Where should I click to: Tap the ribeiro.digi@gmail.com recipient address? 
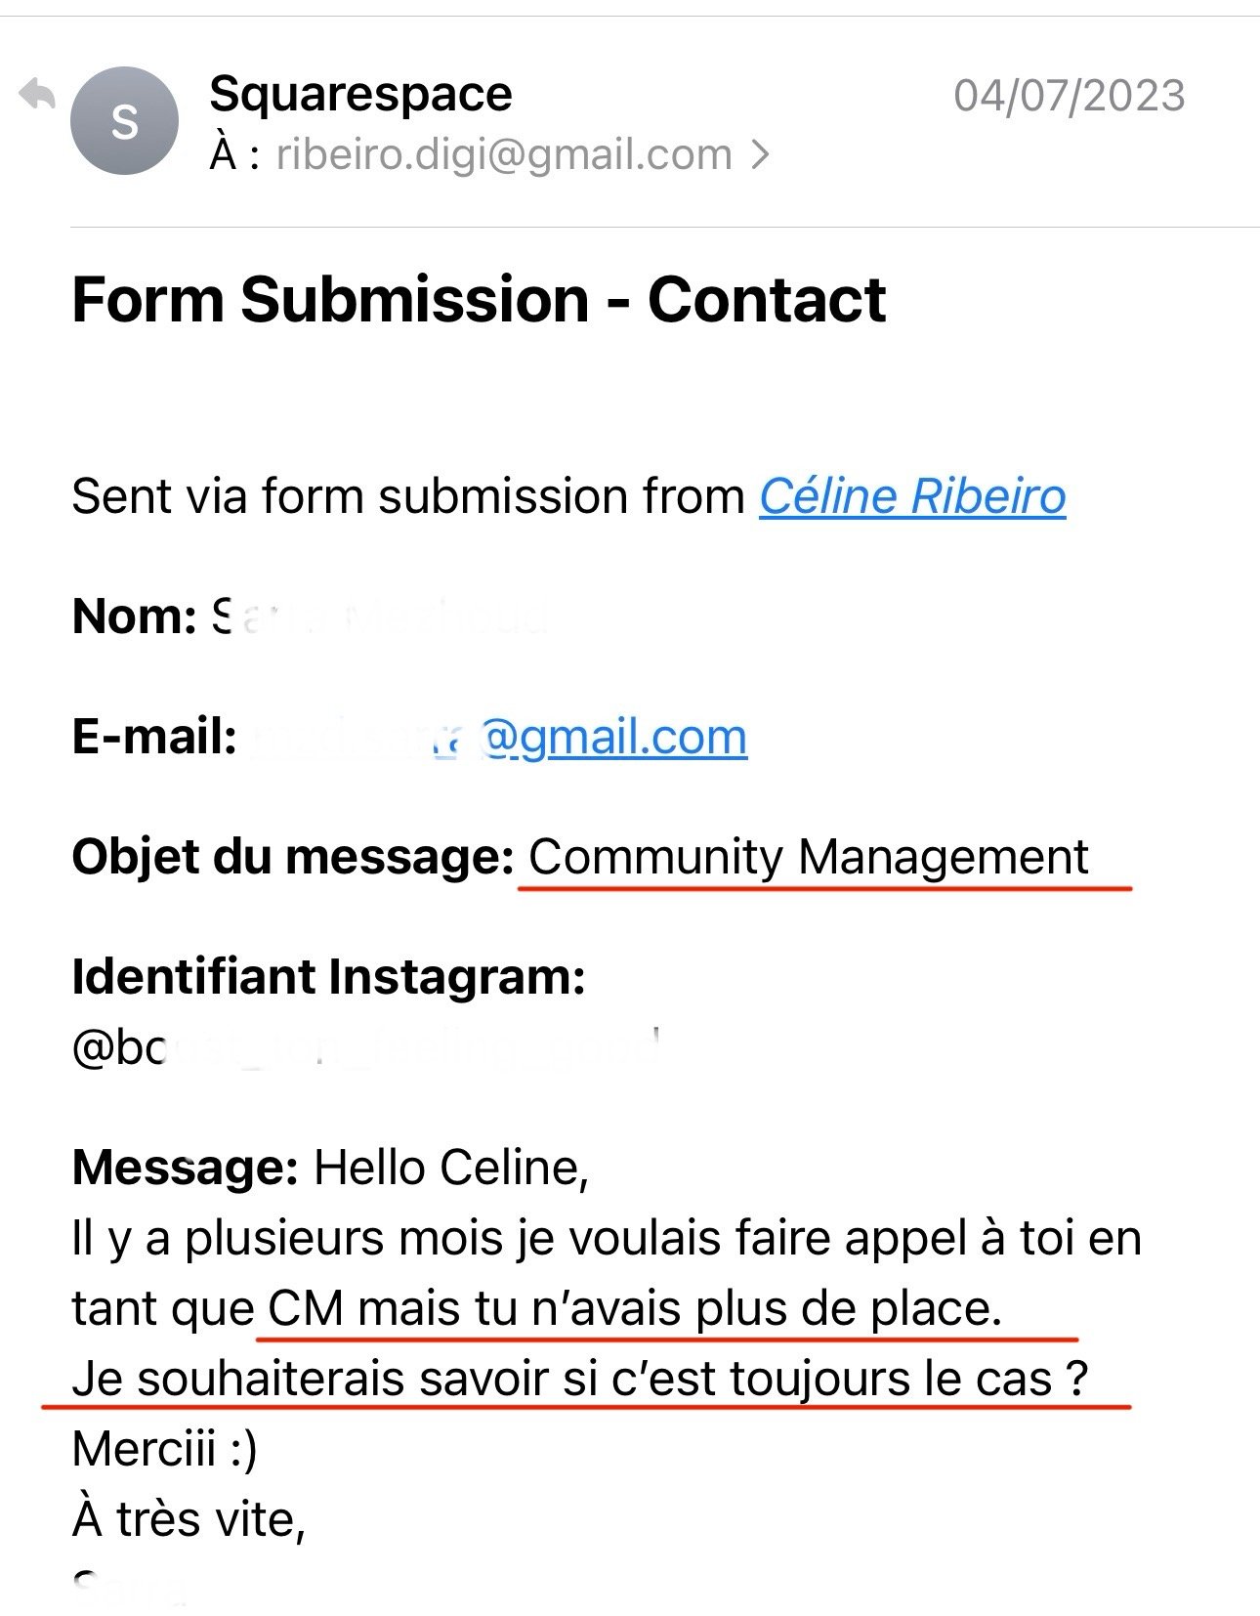click(x=504, y=154)
